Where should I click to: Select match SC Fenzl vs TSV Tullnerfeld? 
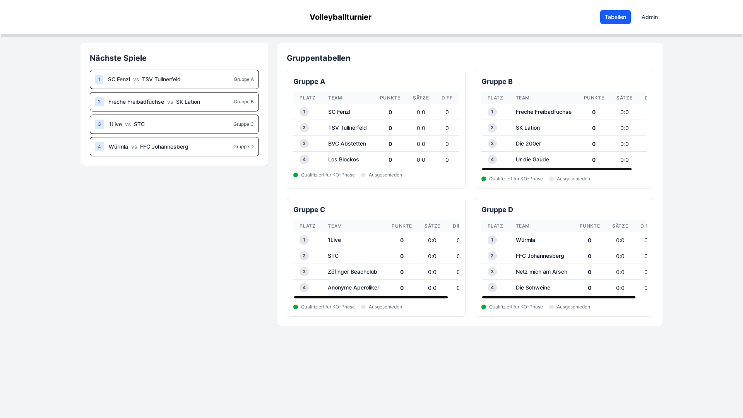click(174, 79)
